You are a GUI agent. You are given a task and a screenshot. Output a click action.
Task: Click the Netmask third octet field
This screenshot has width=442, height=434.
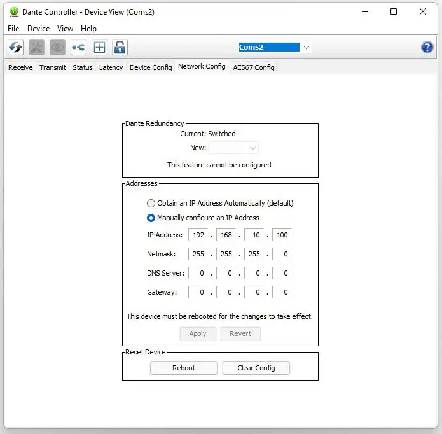pos(254,254)
